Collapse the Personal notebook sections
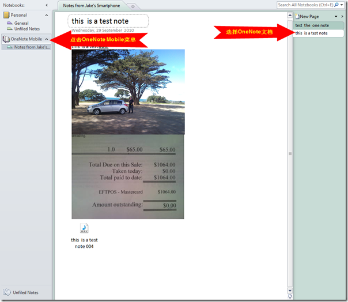This screenshot has width=348, height=302. point(47,15)
